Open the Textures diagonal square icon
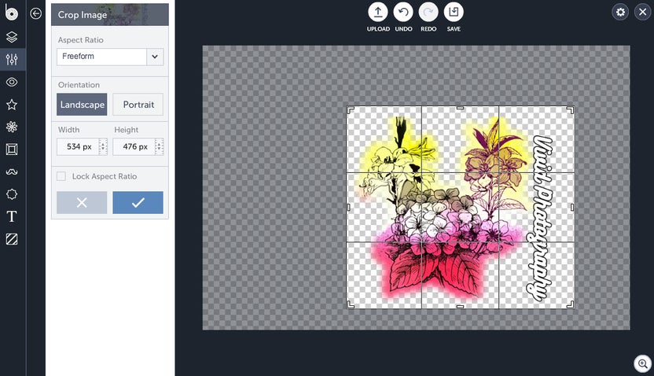 click(x=12, y=238)
